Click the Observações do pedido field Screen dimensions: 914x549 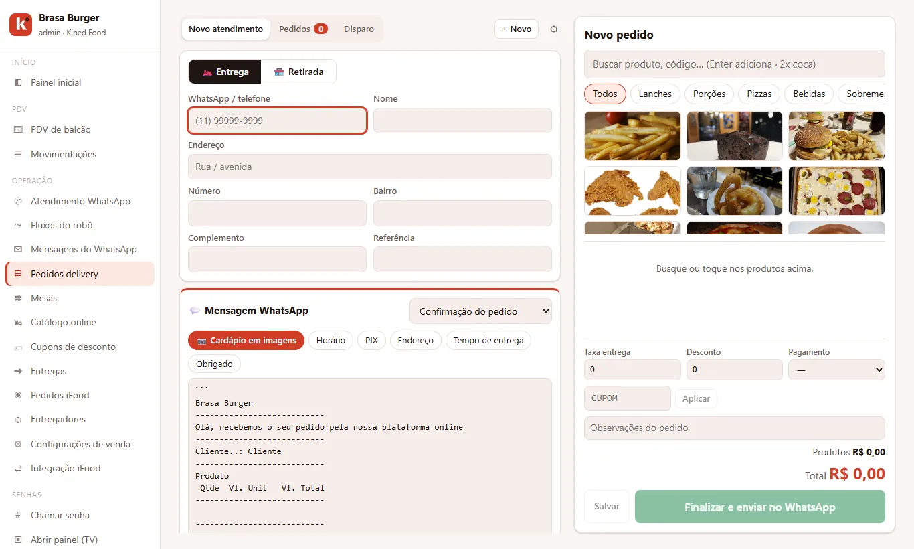[x=734, y=428]
